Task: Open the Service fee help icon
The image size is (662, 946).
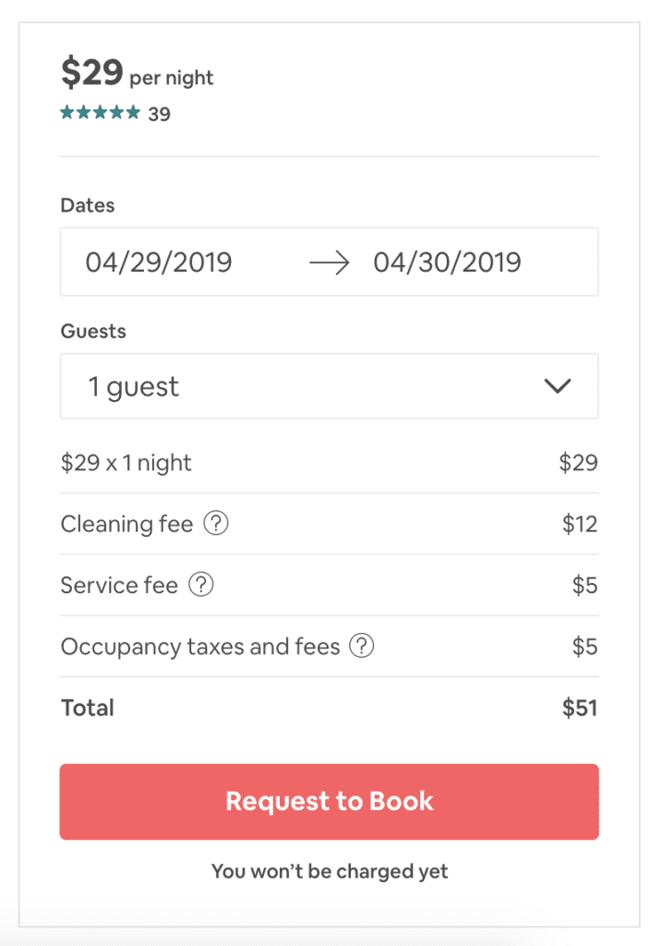Action: [200, 585]
